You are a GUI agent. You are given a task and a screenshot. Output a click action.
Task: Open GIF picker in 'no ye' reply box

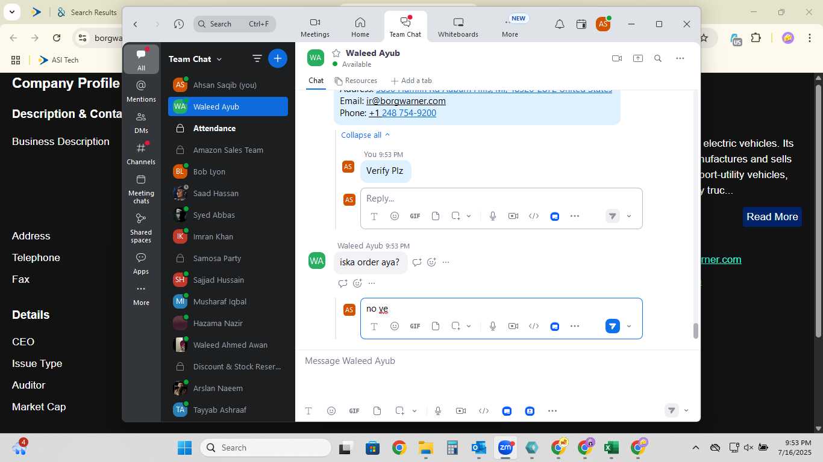coord(415,326)
